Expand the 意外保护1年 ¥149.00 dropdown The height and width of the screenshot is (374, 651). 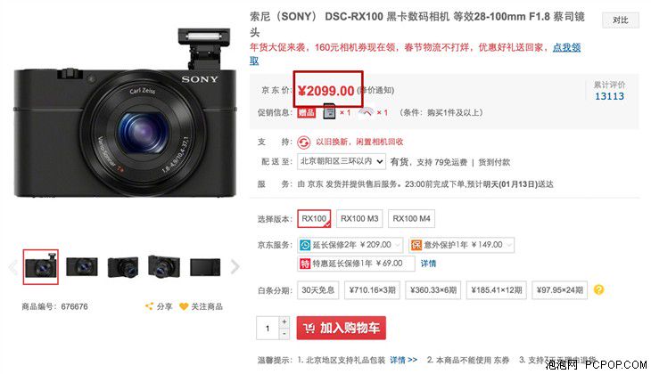[462, 245]
